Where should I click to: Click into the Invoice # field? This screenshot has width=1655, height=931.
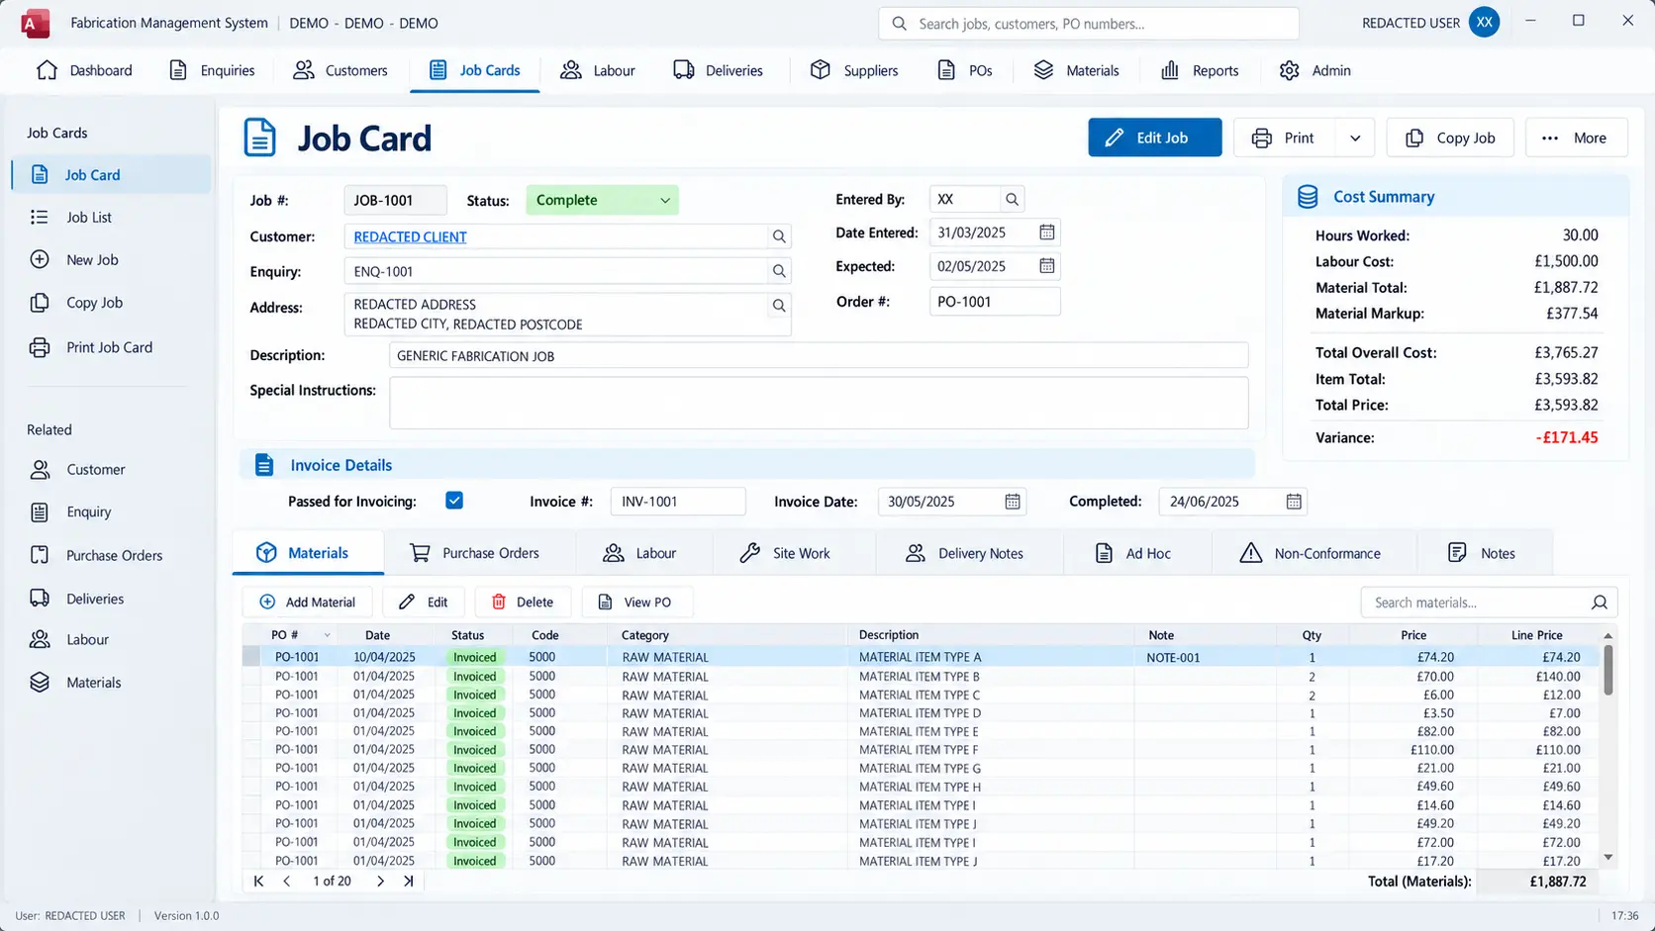[678, 502]
